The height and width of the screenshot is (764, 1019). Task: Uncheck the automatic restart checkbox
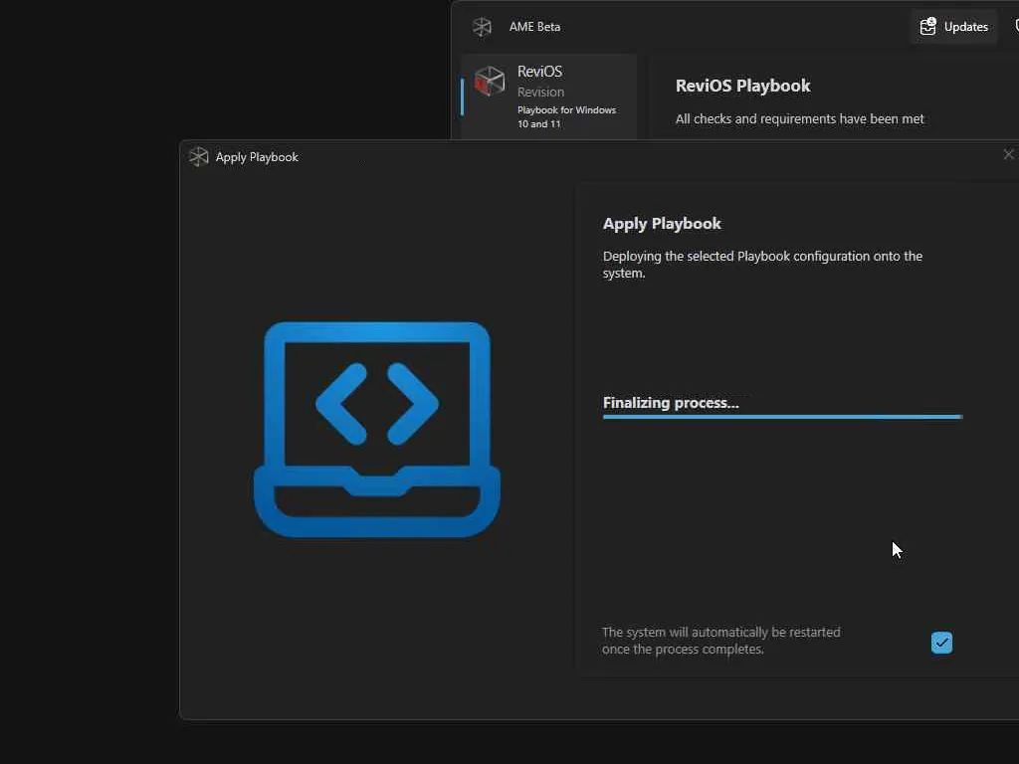point(941,643)
